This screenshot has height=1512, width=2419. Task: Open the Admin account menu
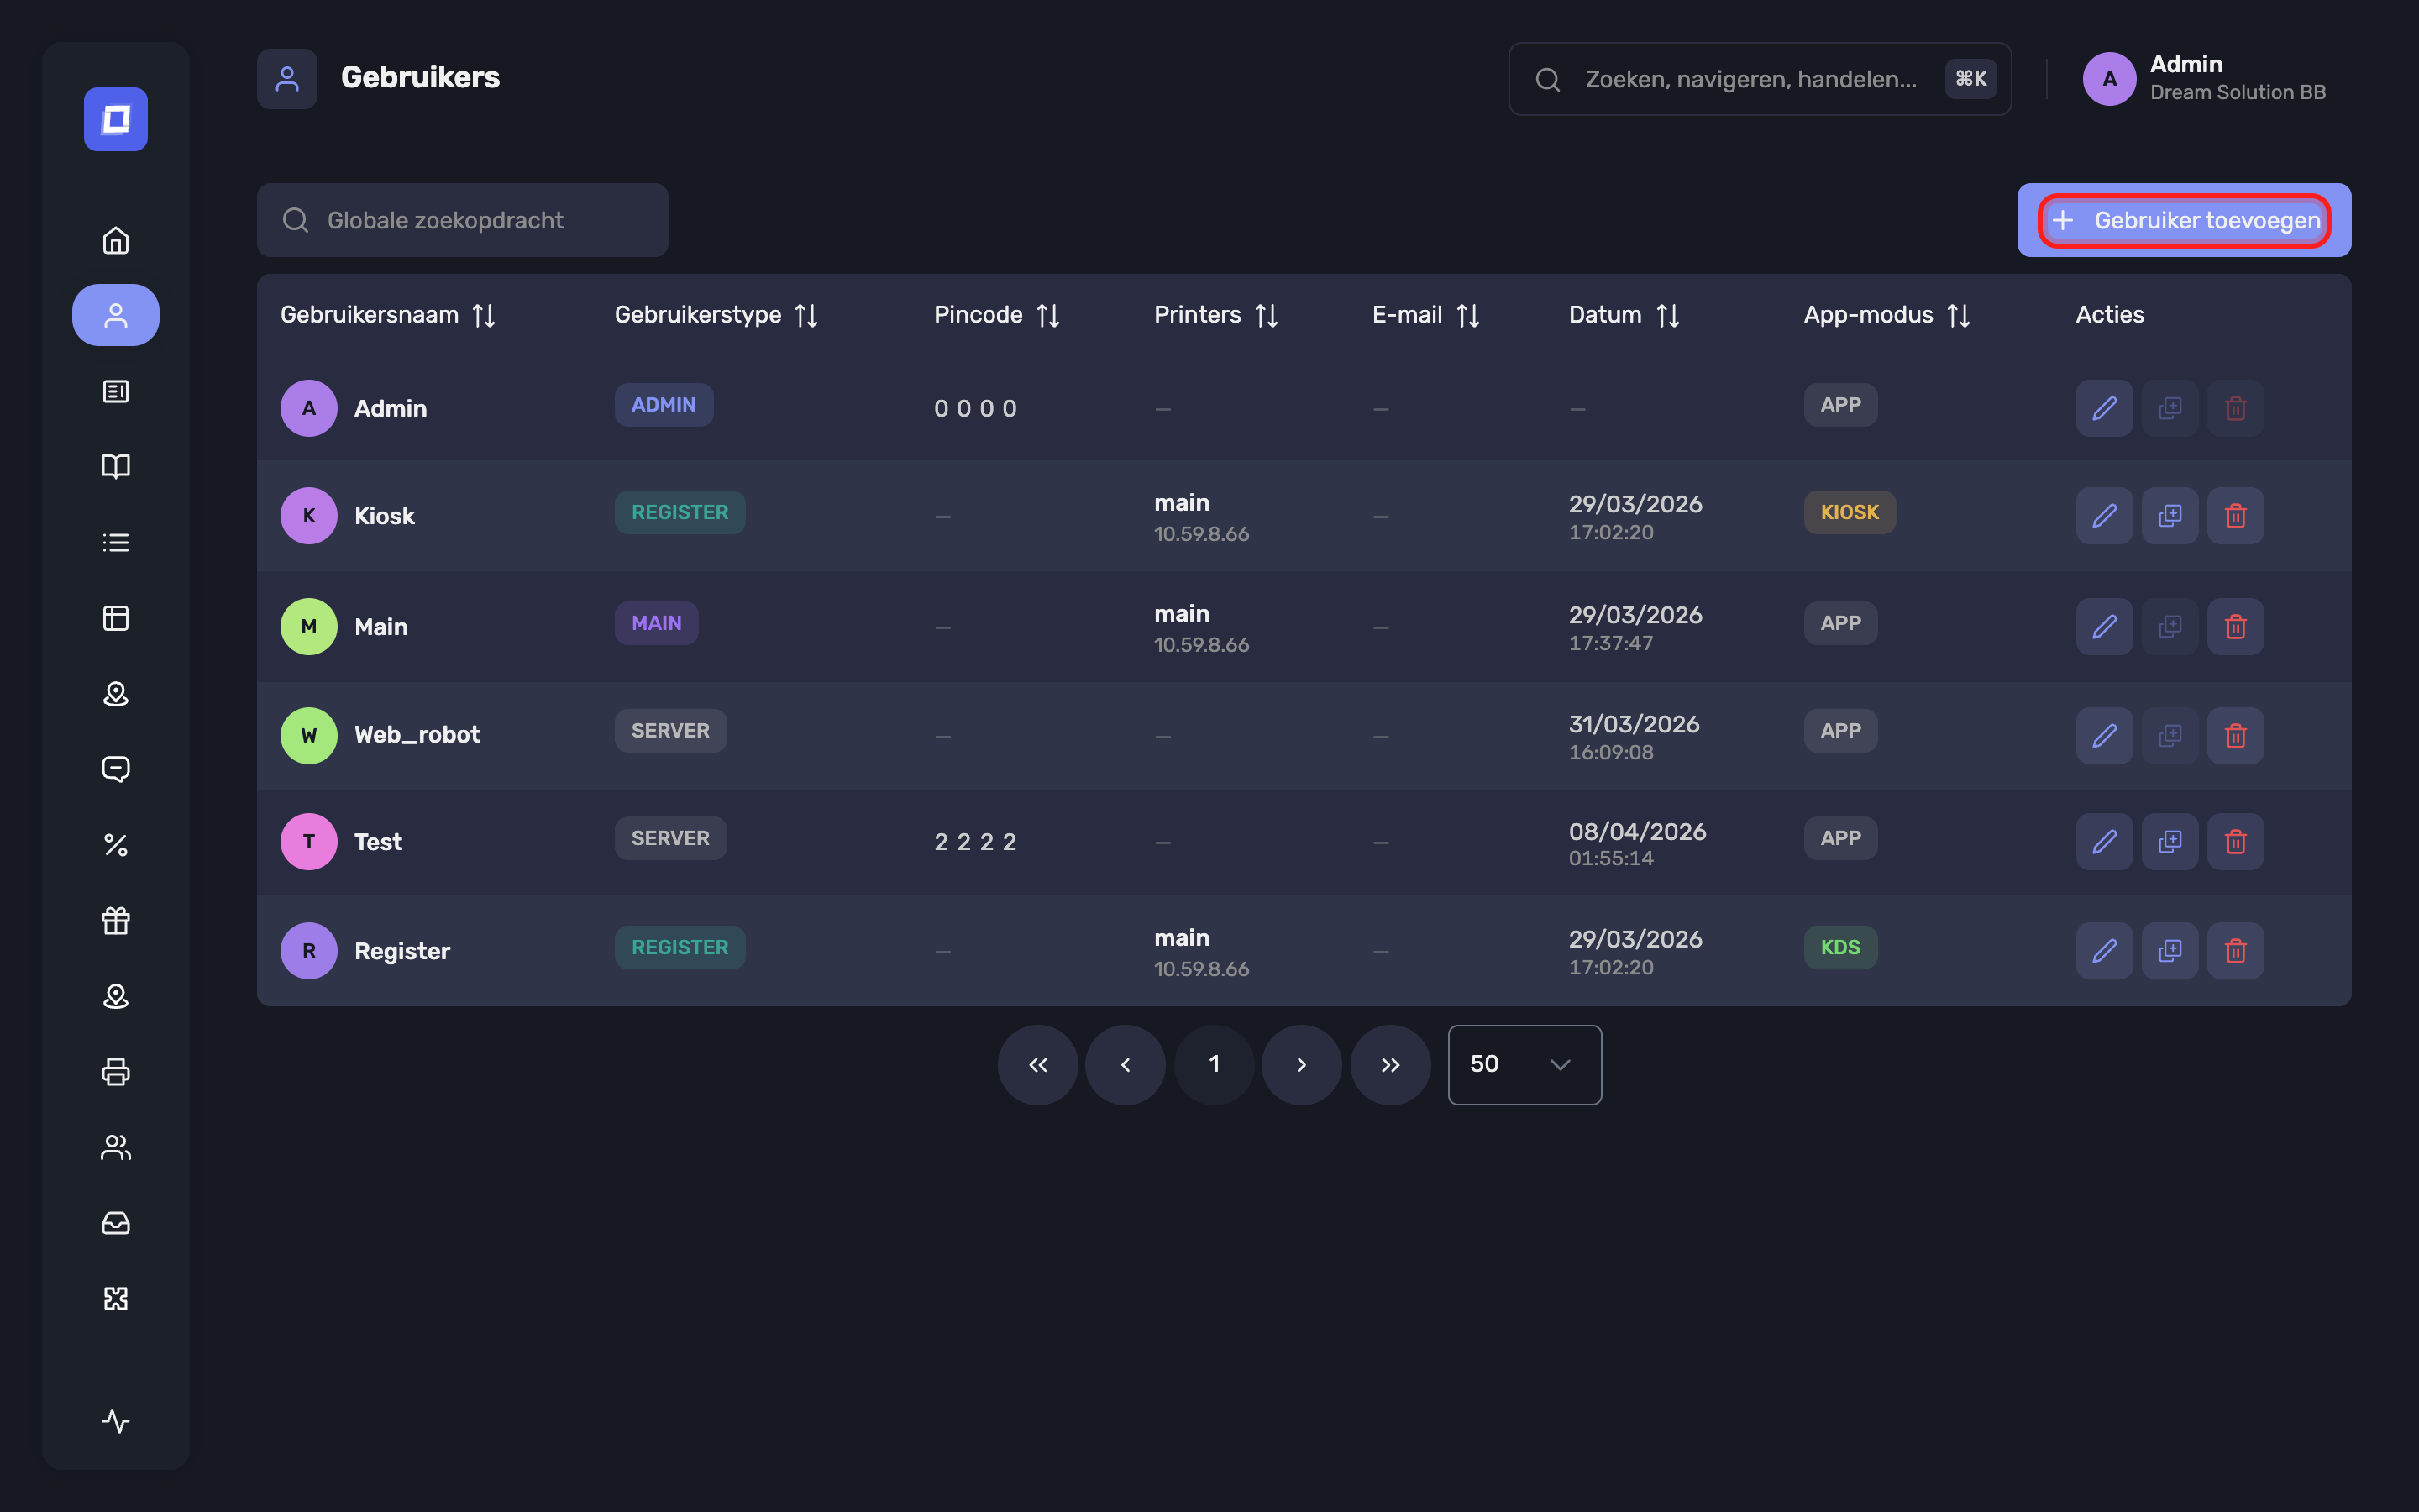tap(2204, 78)
